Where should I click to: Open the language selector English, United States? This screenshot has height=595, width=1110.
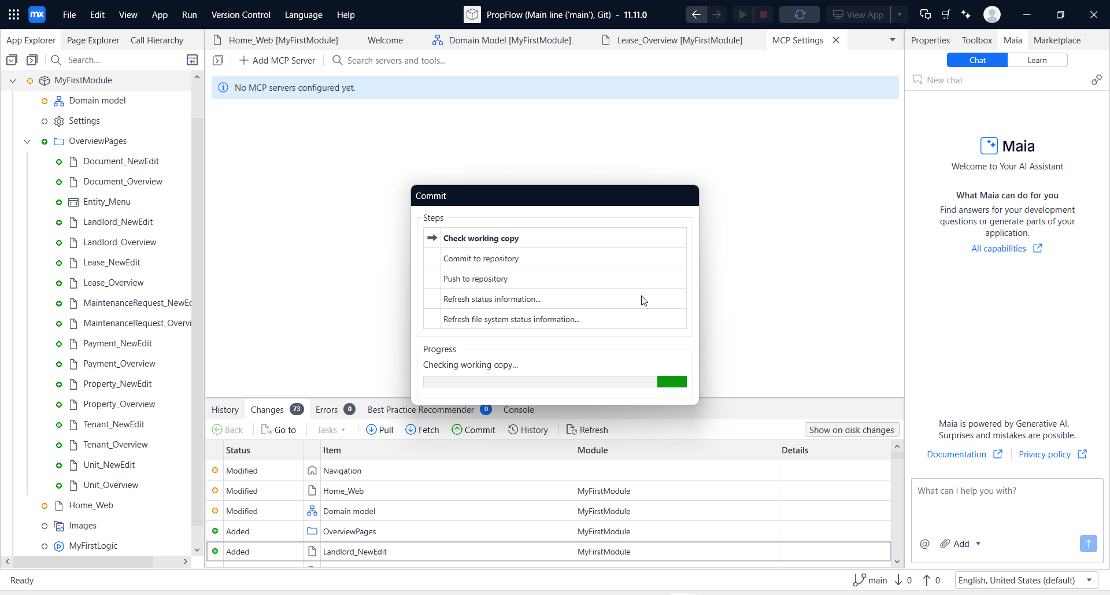point(1026,580)
